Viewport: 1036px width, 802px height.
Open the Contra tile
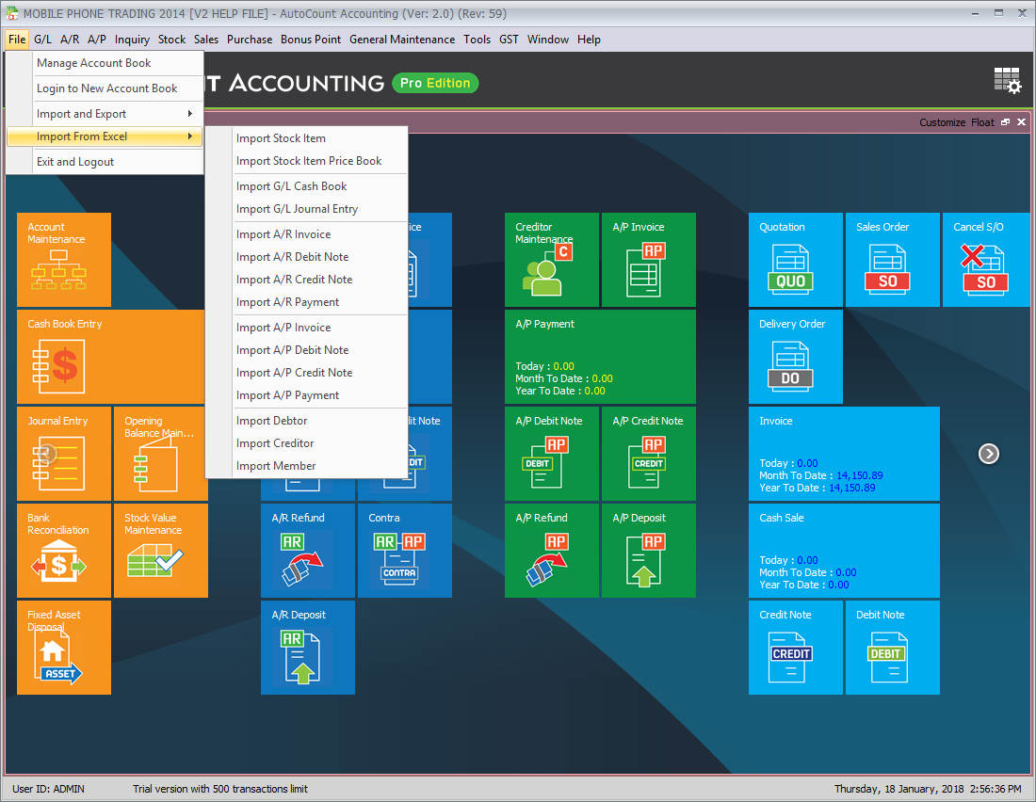[x=405, y=551]
